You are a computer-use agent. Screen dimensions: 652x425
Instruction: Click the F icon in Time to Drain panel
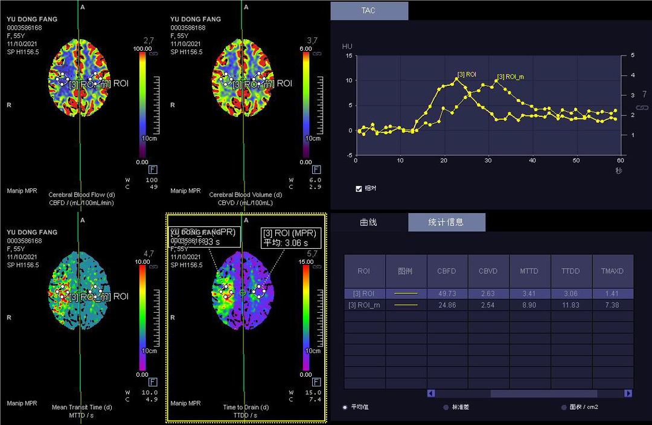316,382
